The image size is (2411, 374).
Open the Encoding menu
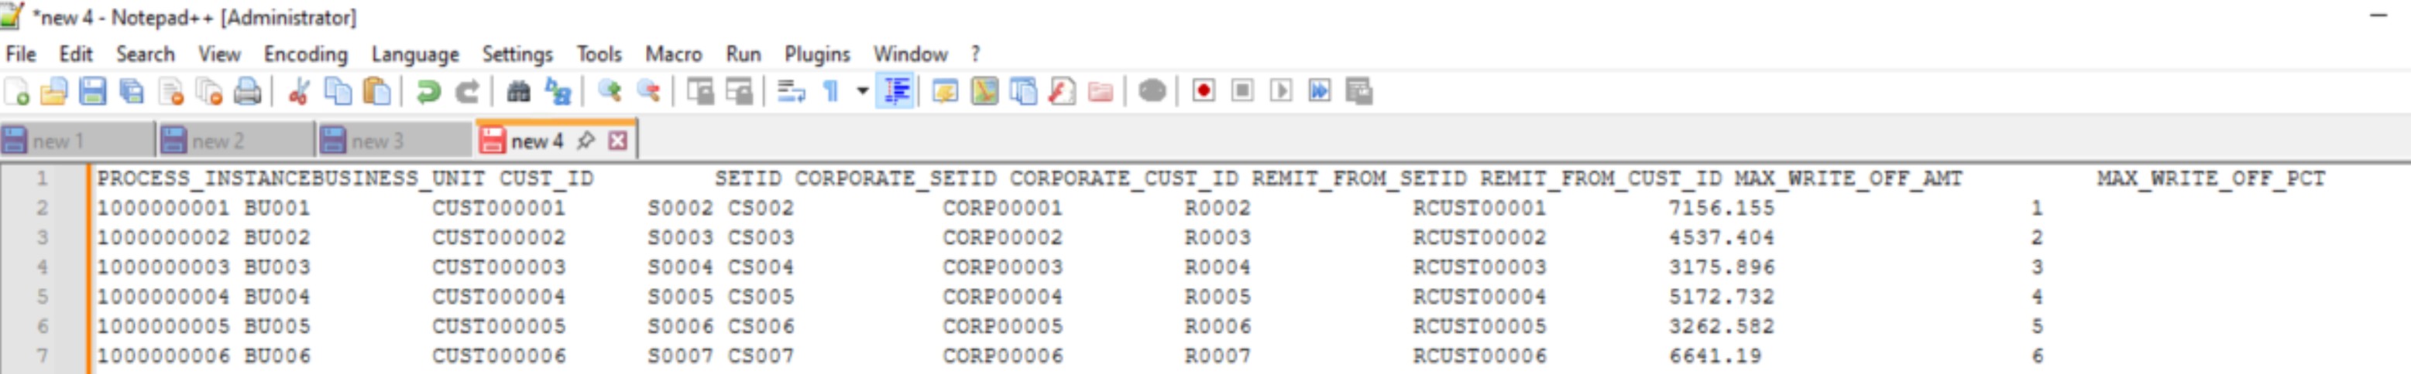click(306, 54)
